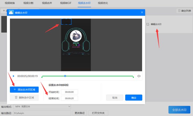The image size is (193, 116).
Task: Open the 输出格式 MP4 dropdown
Action: [42, 107]
